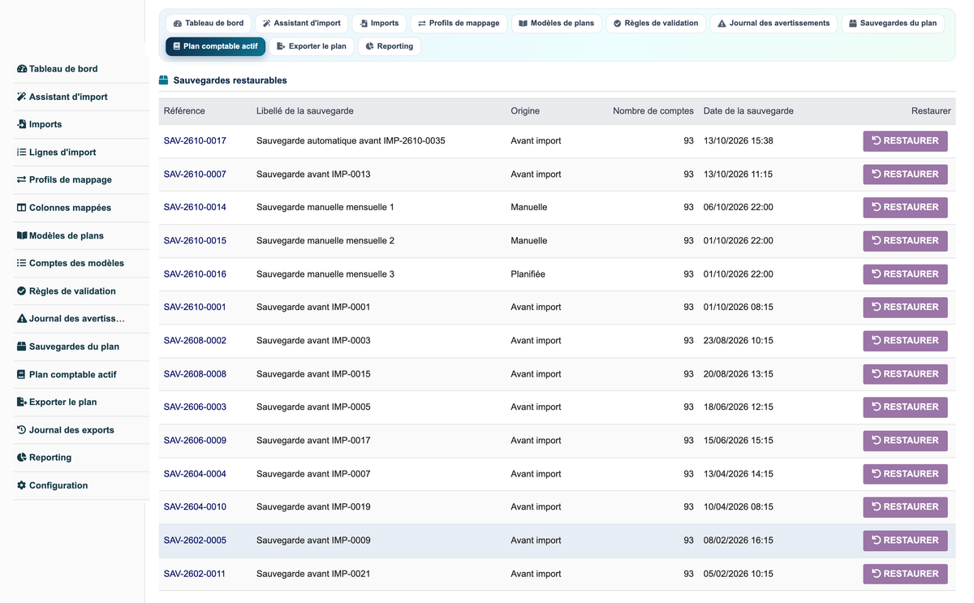Click the pie chart icon in top Reporting tab
Image resolution: width=974 pixels, height=603 pixels.
(x=369, y=46)
